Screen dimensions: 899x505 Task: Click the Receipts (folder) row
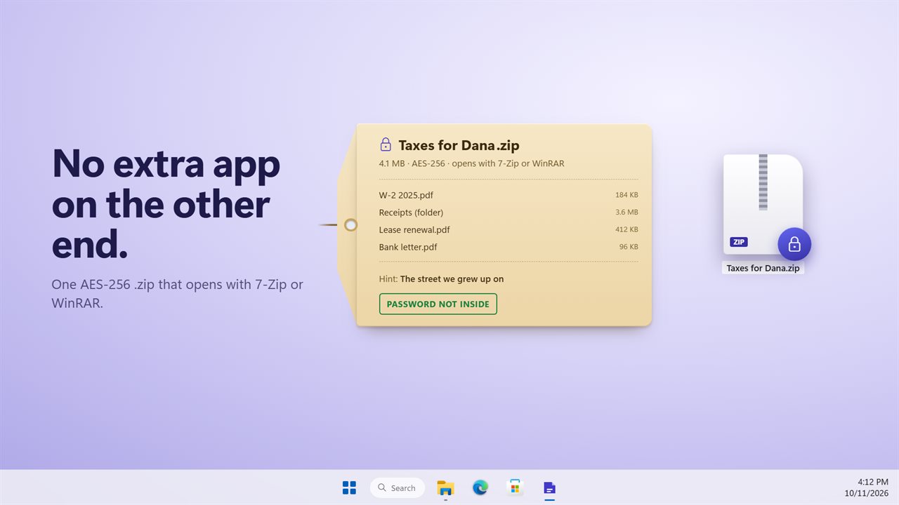coord(508,213)
